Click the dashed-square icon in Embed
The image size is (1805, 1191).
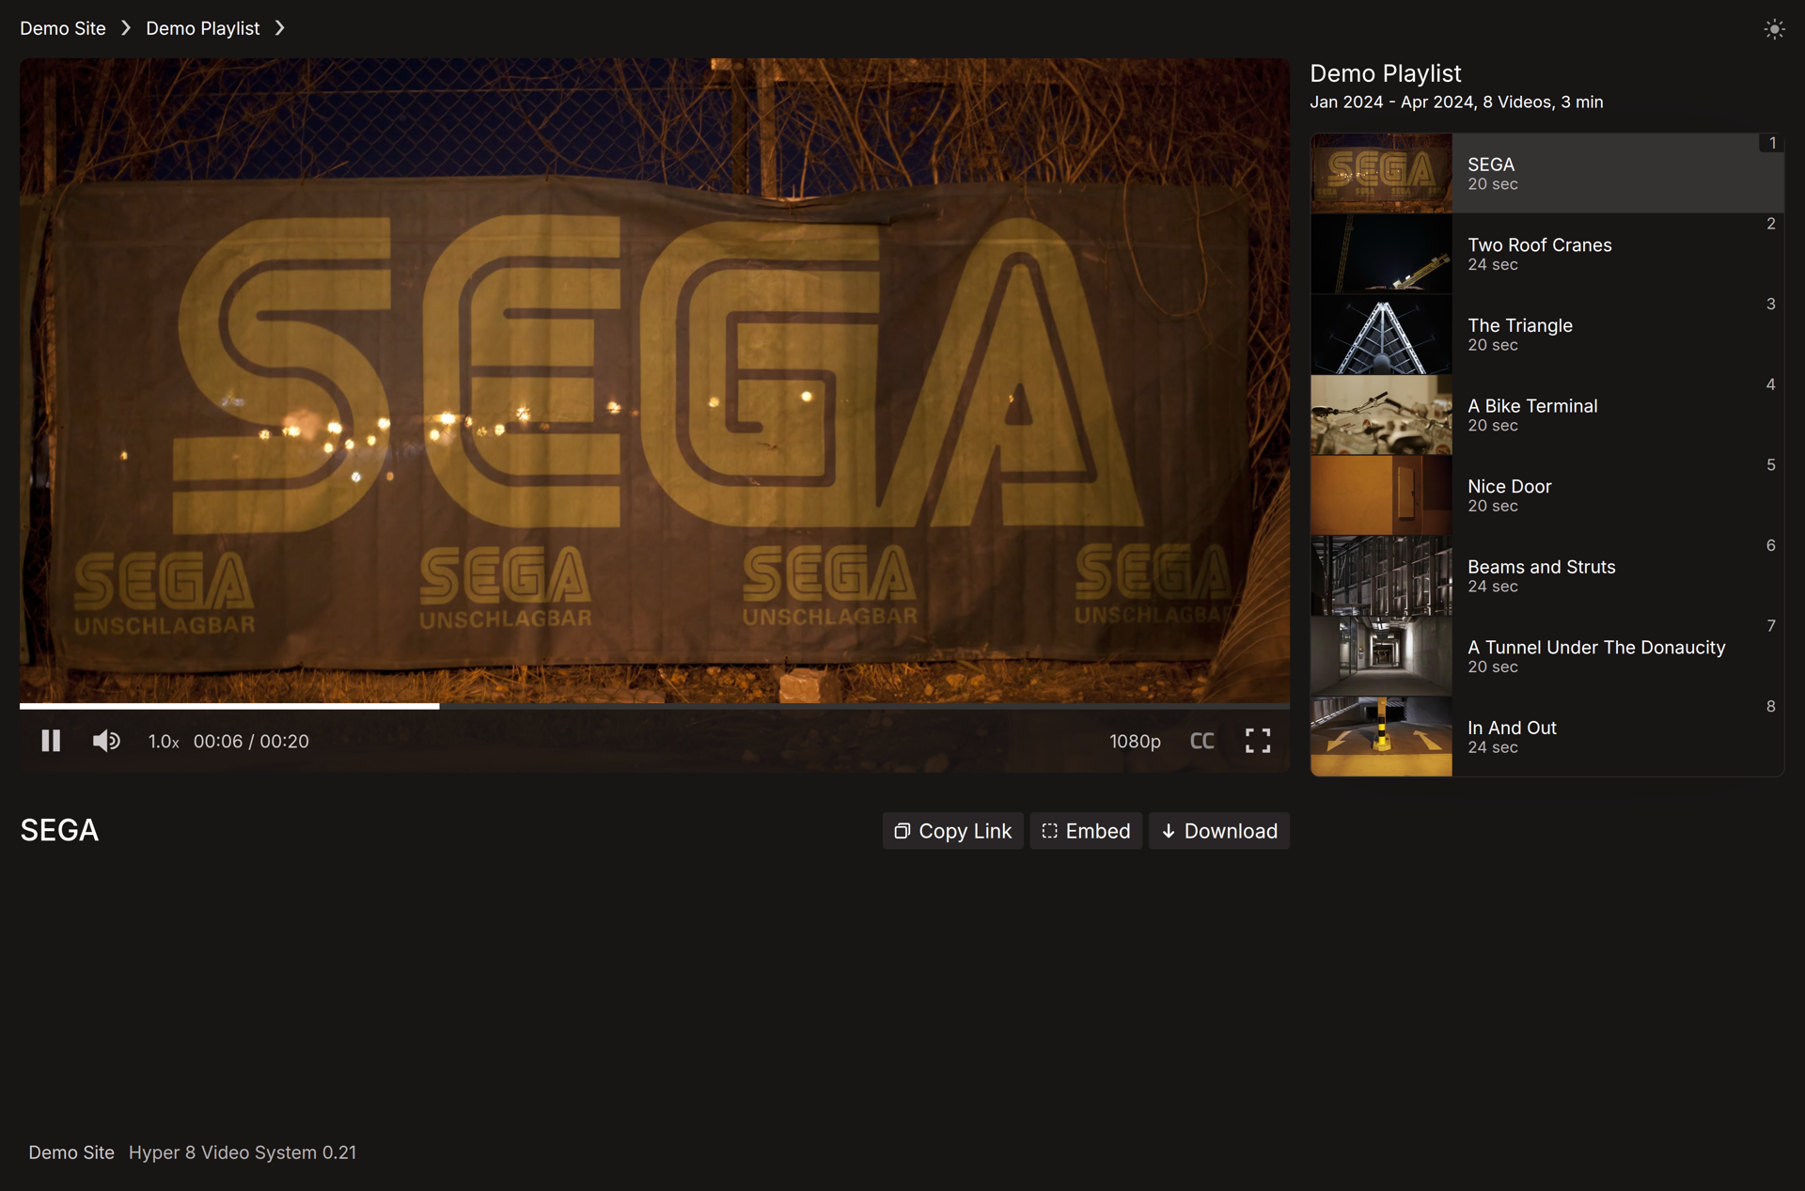point(1049,831)
